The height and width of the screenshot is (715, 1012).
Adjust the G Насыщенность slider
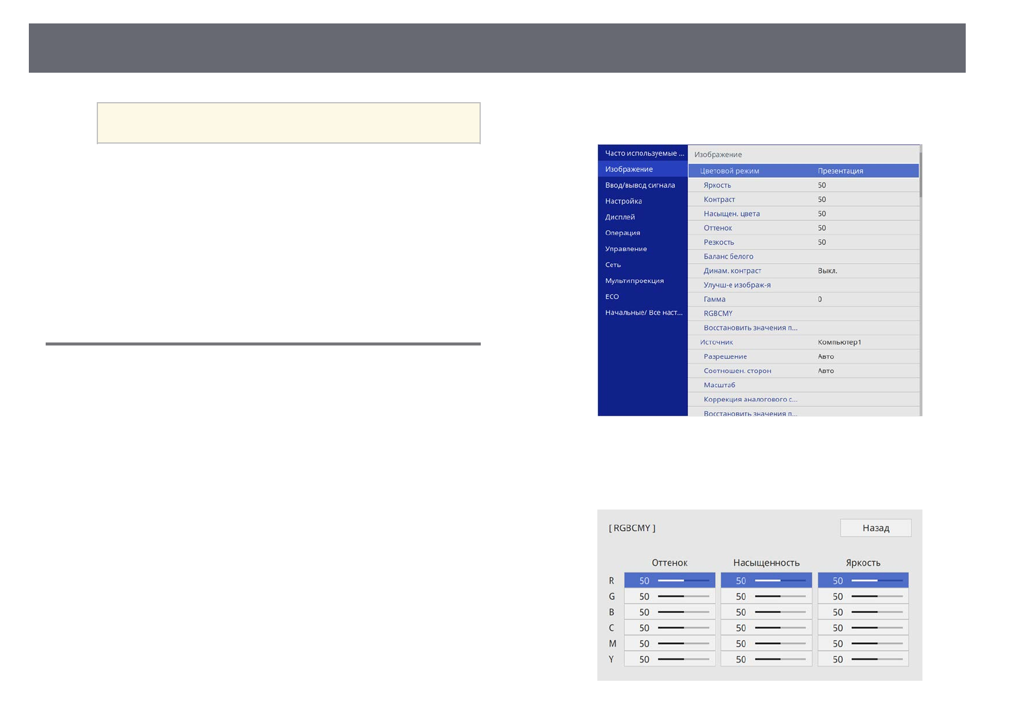pyautogui.click(x=780, y=597)
